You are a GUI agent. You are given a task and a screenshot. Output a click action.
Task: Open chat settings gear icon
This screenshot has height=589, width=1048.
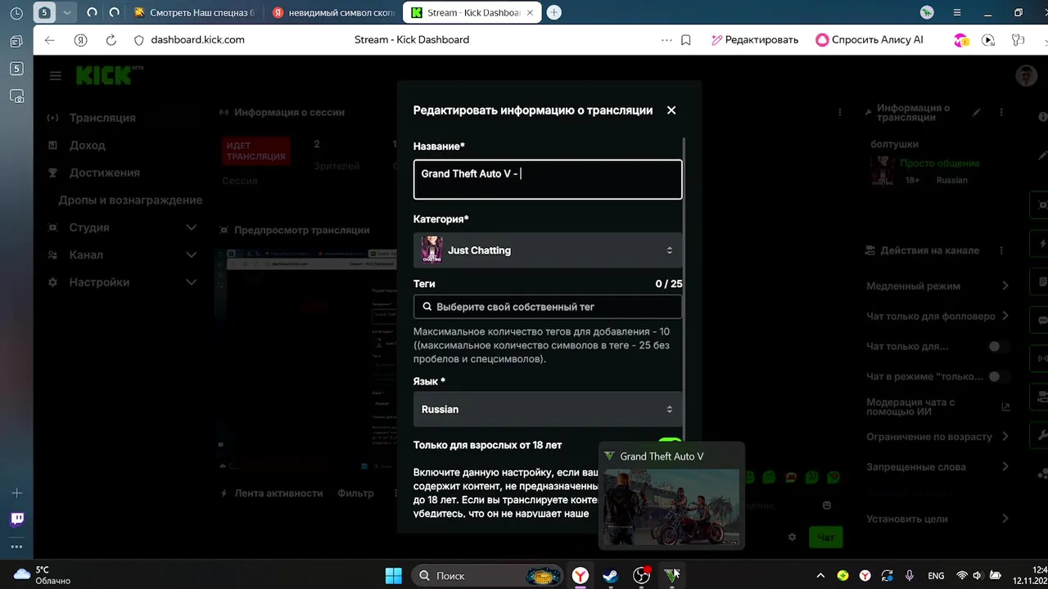[792, 537]
